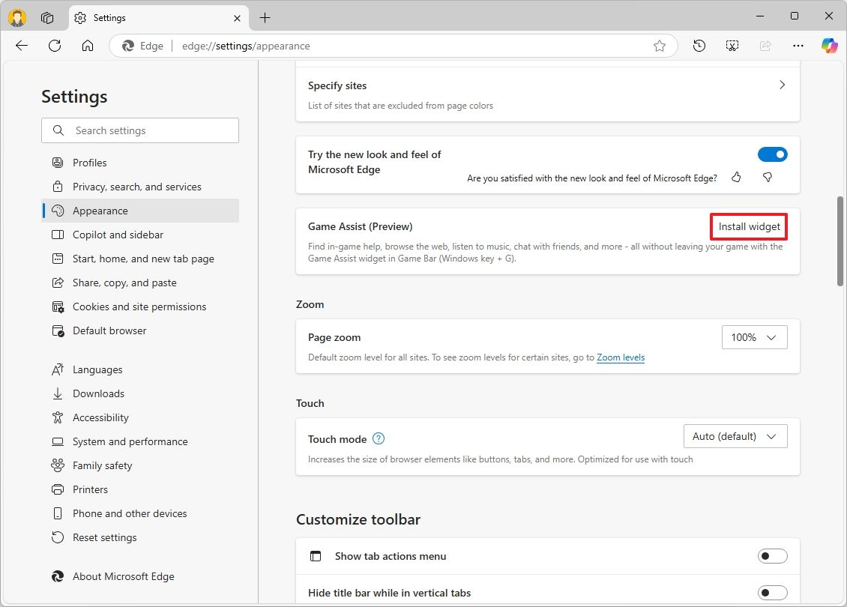The height and width of the screenshot is (607, 847).
Task: Follow the Zoom levels link
Action: [x=621, y=357]
